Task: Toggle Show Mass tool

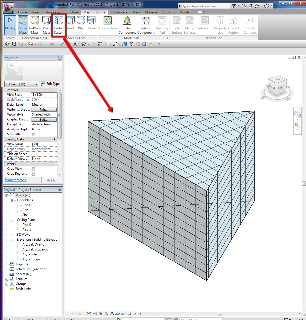Action: [23, 25]
